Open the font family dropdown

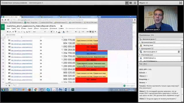coord(37,32)
